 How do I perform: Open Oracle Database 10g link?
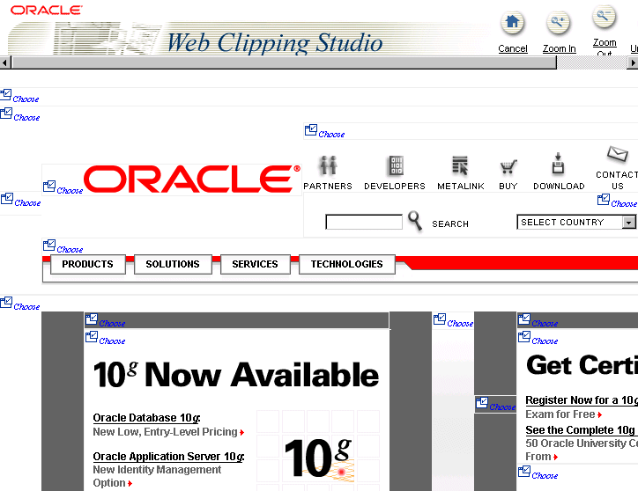[x=146, y=418]
